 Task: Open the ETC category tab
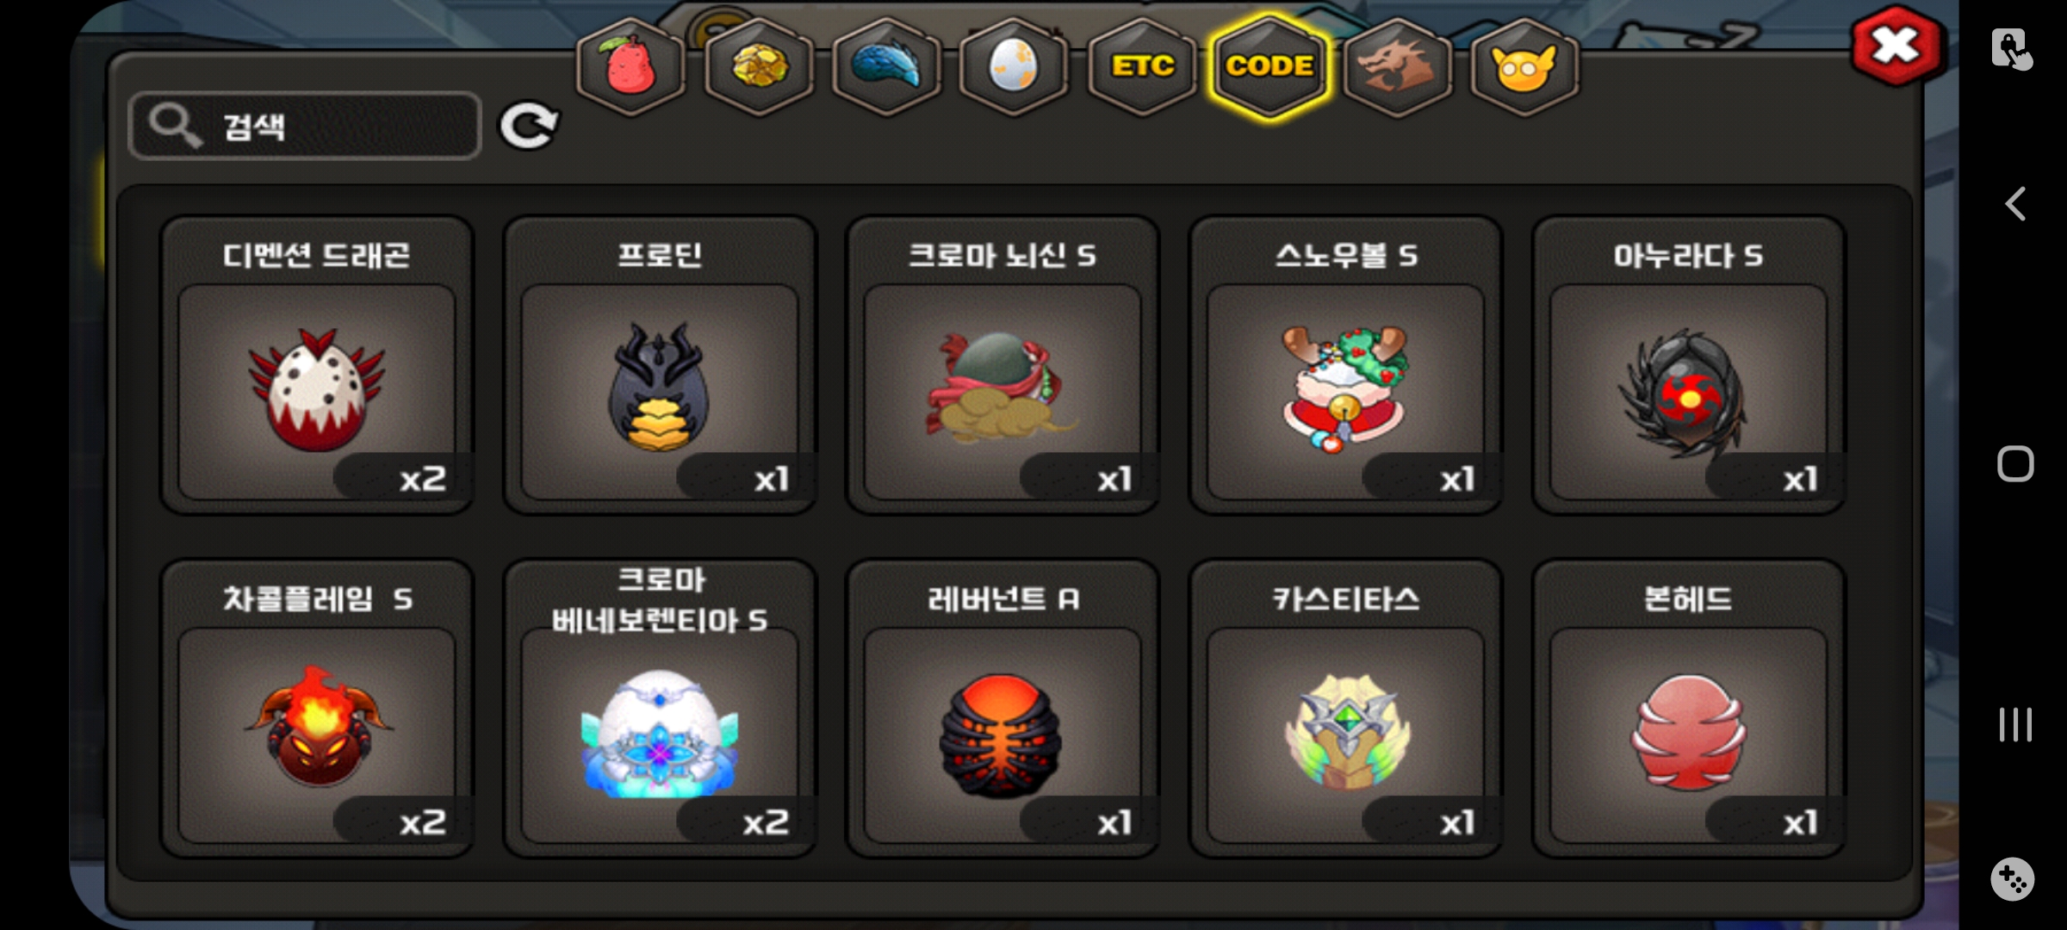[1142, 67]
